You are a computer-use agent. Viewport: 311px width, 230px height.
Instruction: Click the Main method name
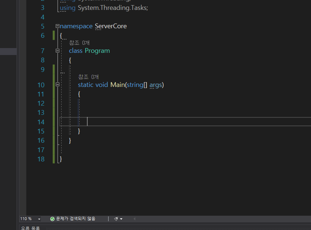[117, 85]
